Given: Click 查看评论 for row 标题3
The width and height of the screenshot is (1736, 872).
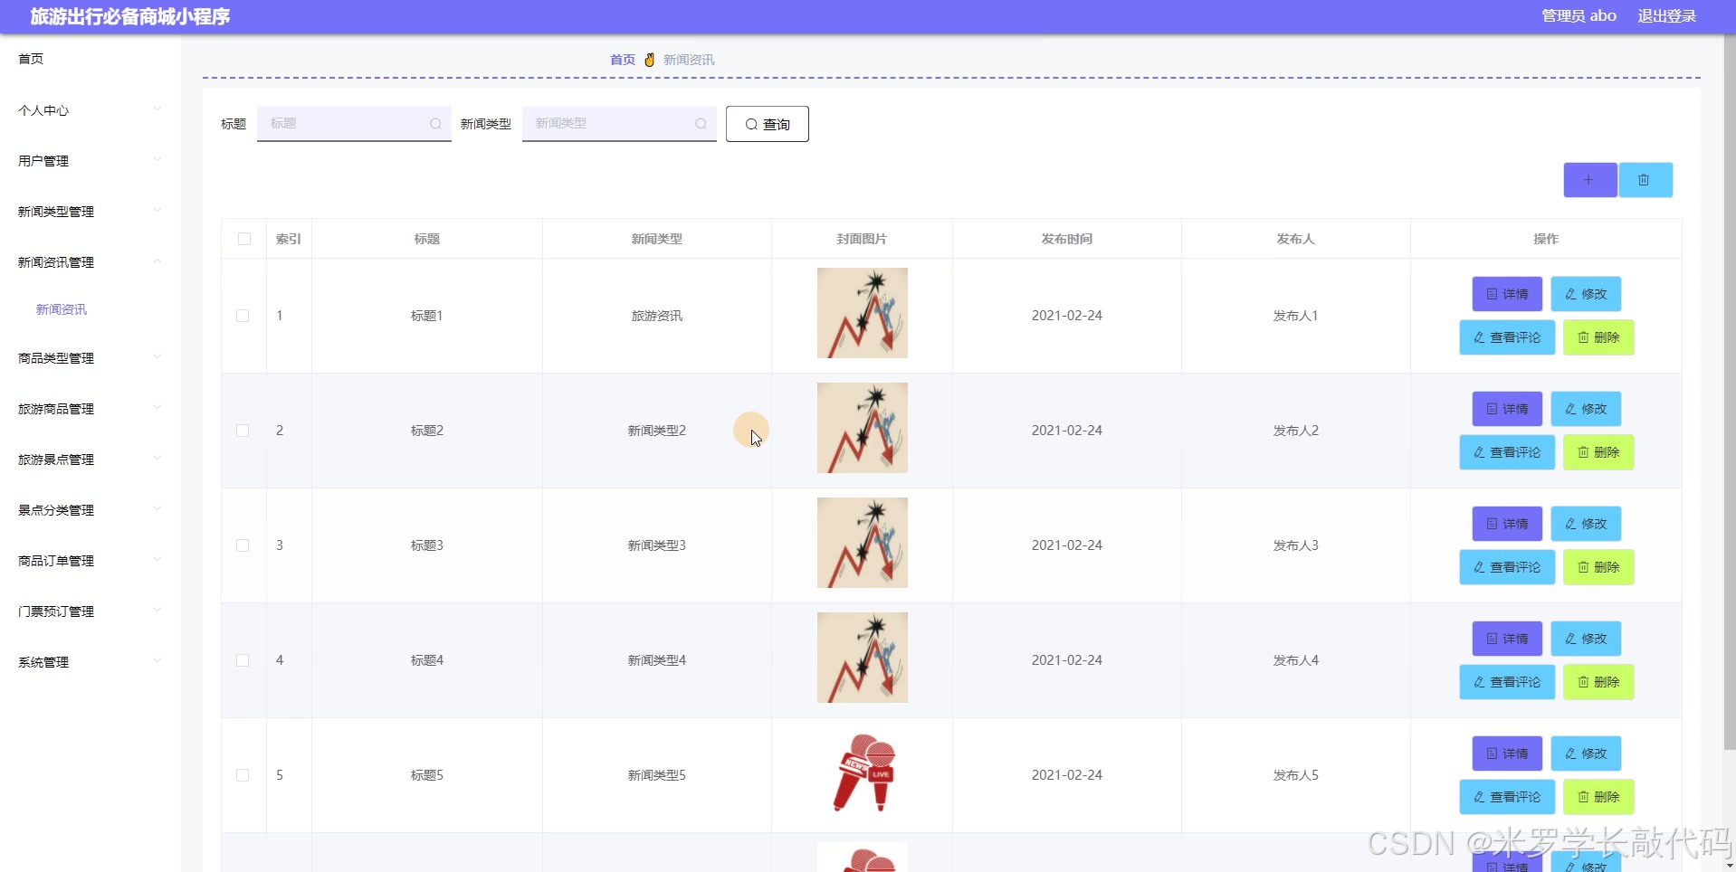Looking at the screenshot, I should [1507, 567].
